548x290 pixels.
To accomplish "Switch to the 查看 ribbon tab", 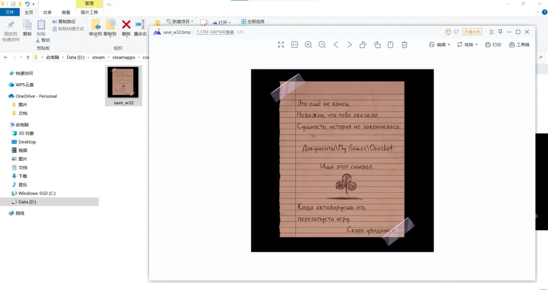I will 66,12.
